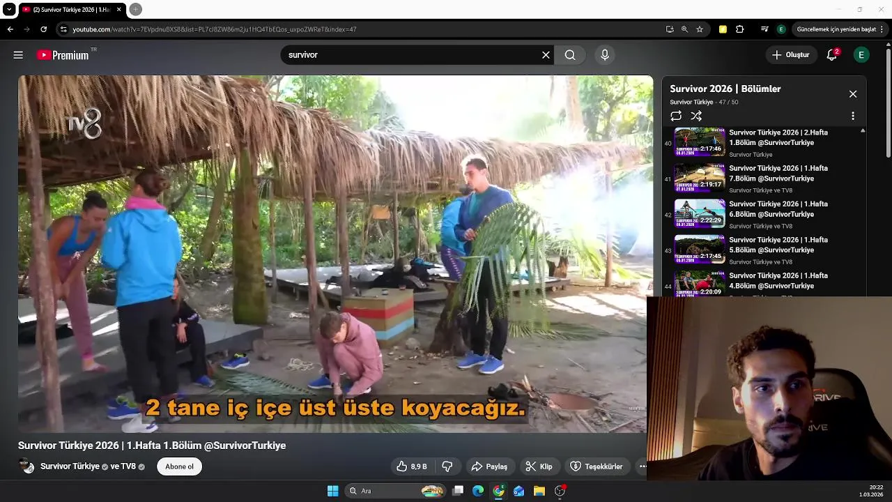Viewport: 892px width, 502px height.
Task: Open the Windows Start menu
Action: click(332, 491)
